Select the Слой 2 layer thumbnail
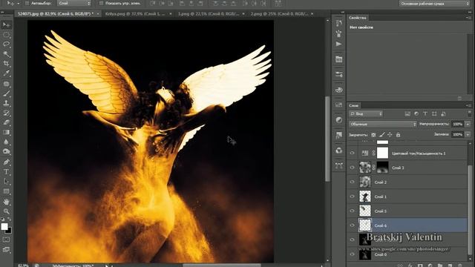 365,182
